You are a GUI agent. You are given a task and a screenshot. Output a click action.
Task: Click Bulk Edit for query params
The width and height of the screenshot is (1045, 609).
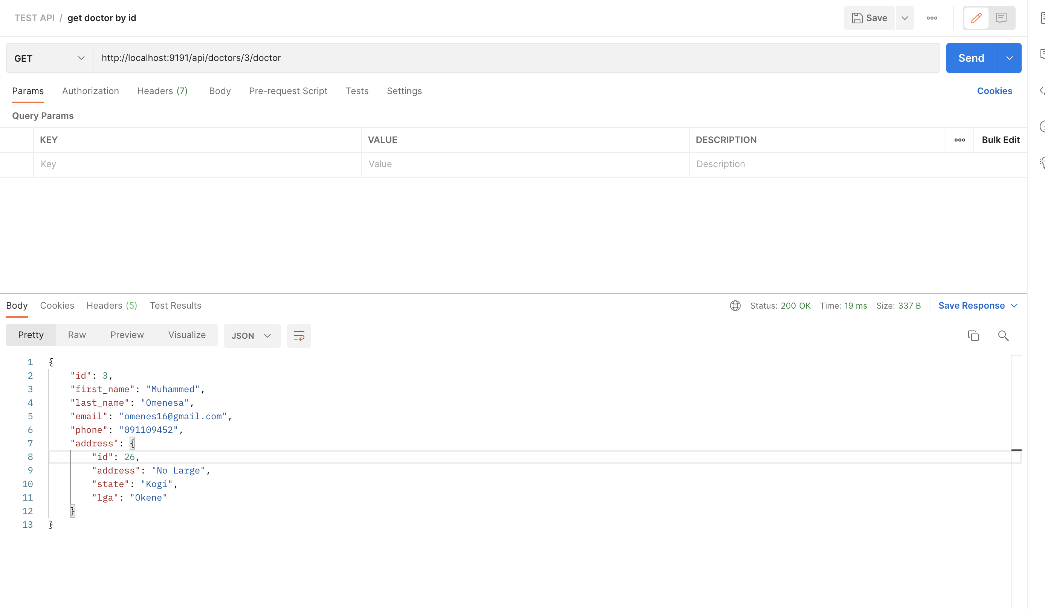click(1001, 140)
